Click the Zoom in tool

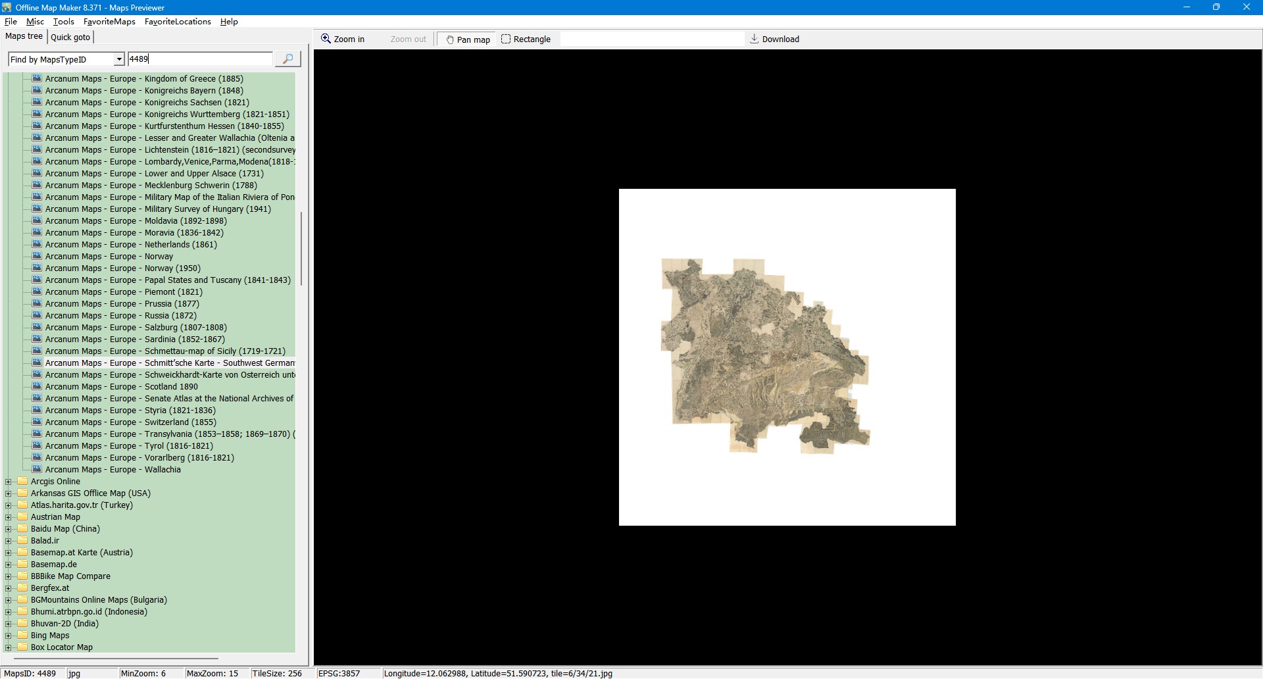(x=342, y=39)
